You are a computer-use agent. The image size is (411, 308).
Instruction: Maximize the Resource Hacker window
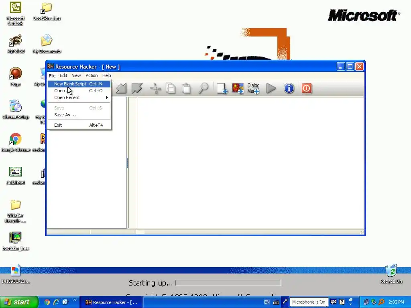350,67
